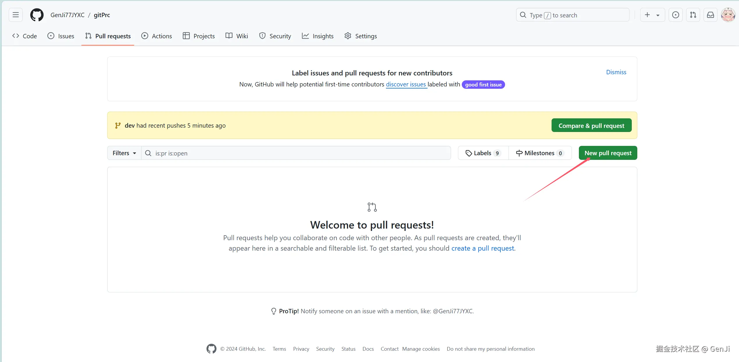Click the user profile avatar
This screenshot has width=739, height=362.
tap(728, 15)
